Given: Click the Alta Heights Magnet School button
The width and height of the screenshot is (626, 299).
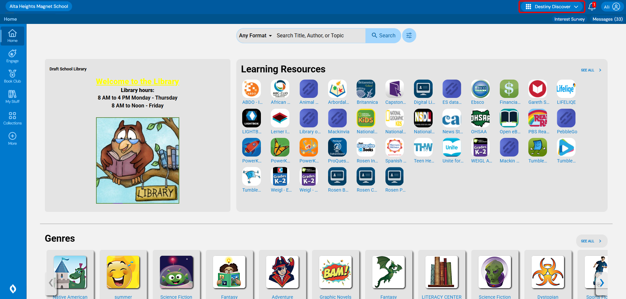Looking at the screenshot, I should click(x=39, y=6).
